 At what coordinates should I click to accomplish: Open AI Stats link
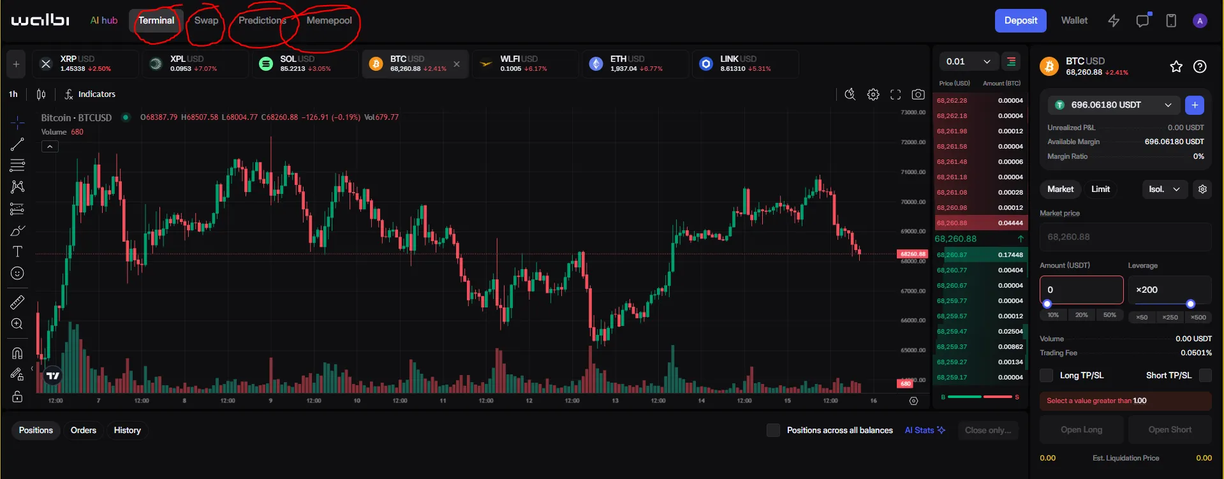tap(925, 430)
